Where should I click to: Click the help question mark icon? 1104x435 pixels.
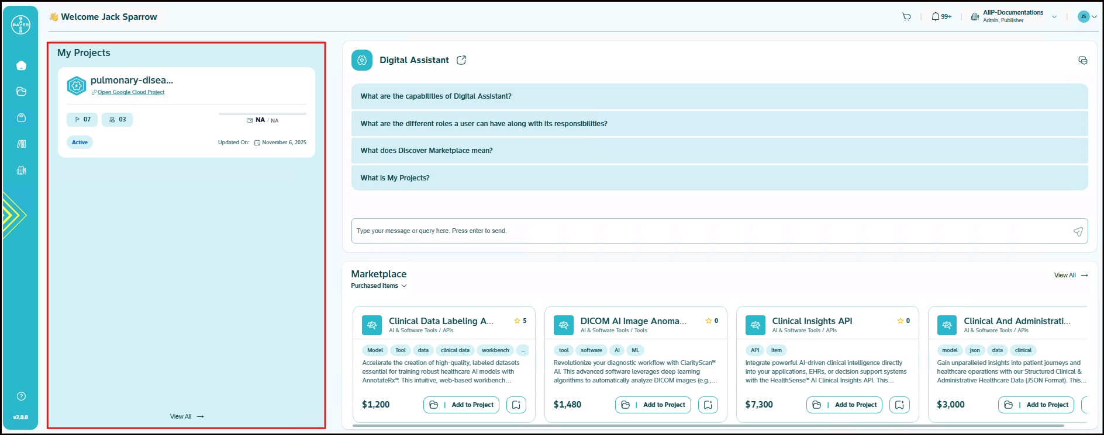[x=21, y=396]
